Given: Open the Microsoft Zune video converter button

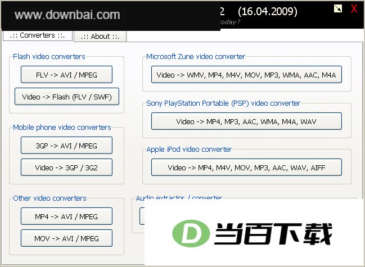Looking at the screenshot, I should click(246, 75).
